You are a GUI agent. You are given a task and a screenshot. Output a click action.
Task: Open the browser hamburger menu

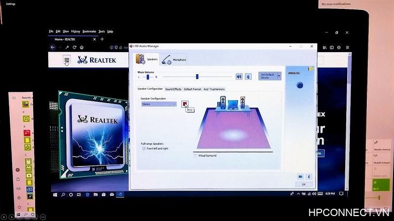[x=348, y=47]
